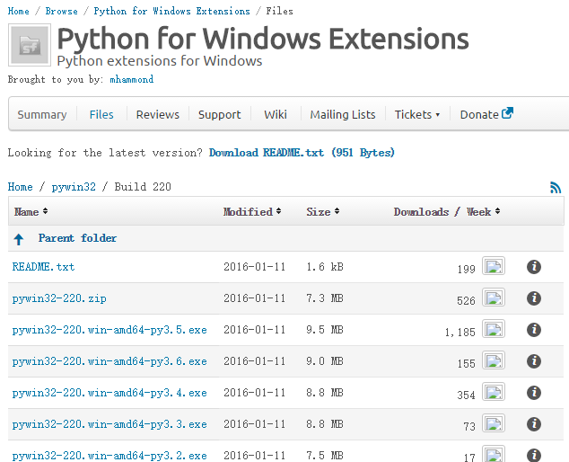Click Home in the file path breadcrumb
Screen dimensions: 569x462
pyautogui.click(x=21, y=187)
